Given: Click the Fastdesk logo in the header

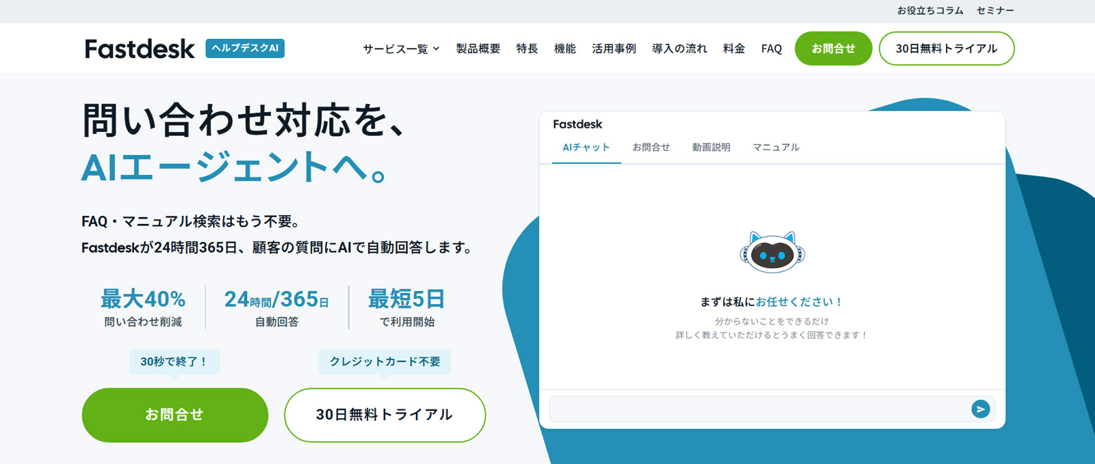Looking at the screenshot, I should coord(140,49).
